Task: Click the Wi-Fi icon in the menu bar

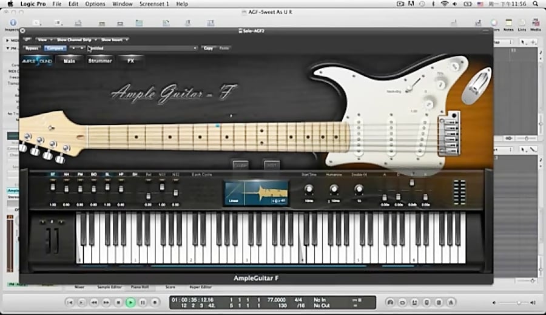Action: click(444, 4)
